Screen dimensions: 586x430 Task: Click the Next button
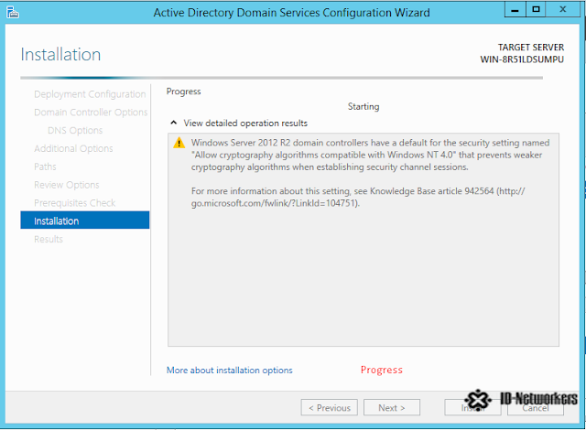coord(392,408)
